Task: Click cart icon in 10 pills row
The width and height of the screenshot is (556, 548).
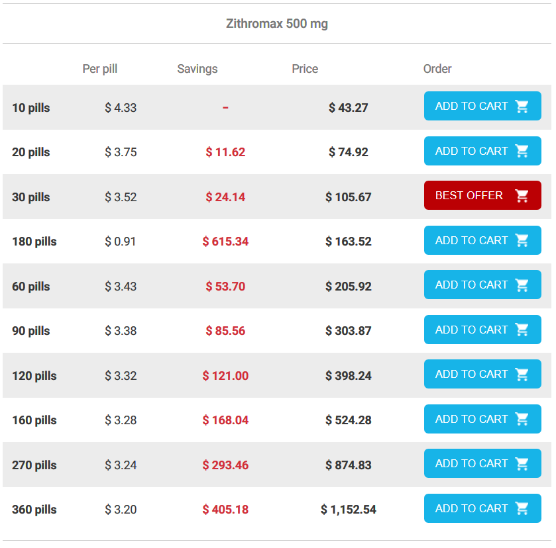Action: click(x=522, y=107)
